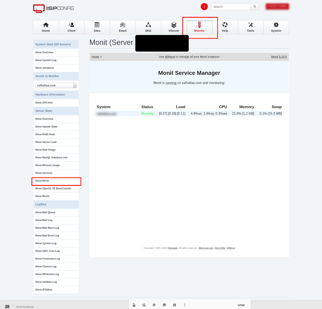Image resolution: width=322 pixels, height=309 pixels.
Task: Focus the Search input field
Action: pyautogui.click(x=231, y=7)
